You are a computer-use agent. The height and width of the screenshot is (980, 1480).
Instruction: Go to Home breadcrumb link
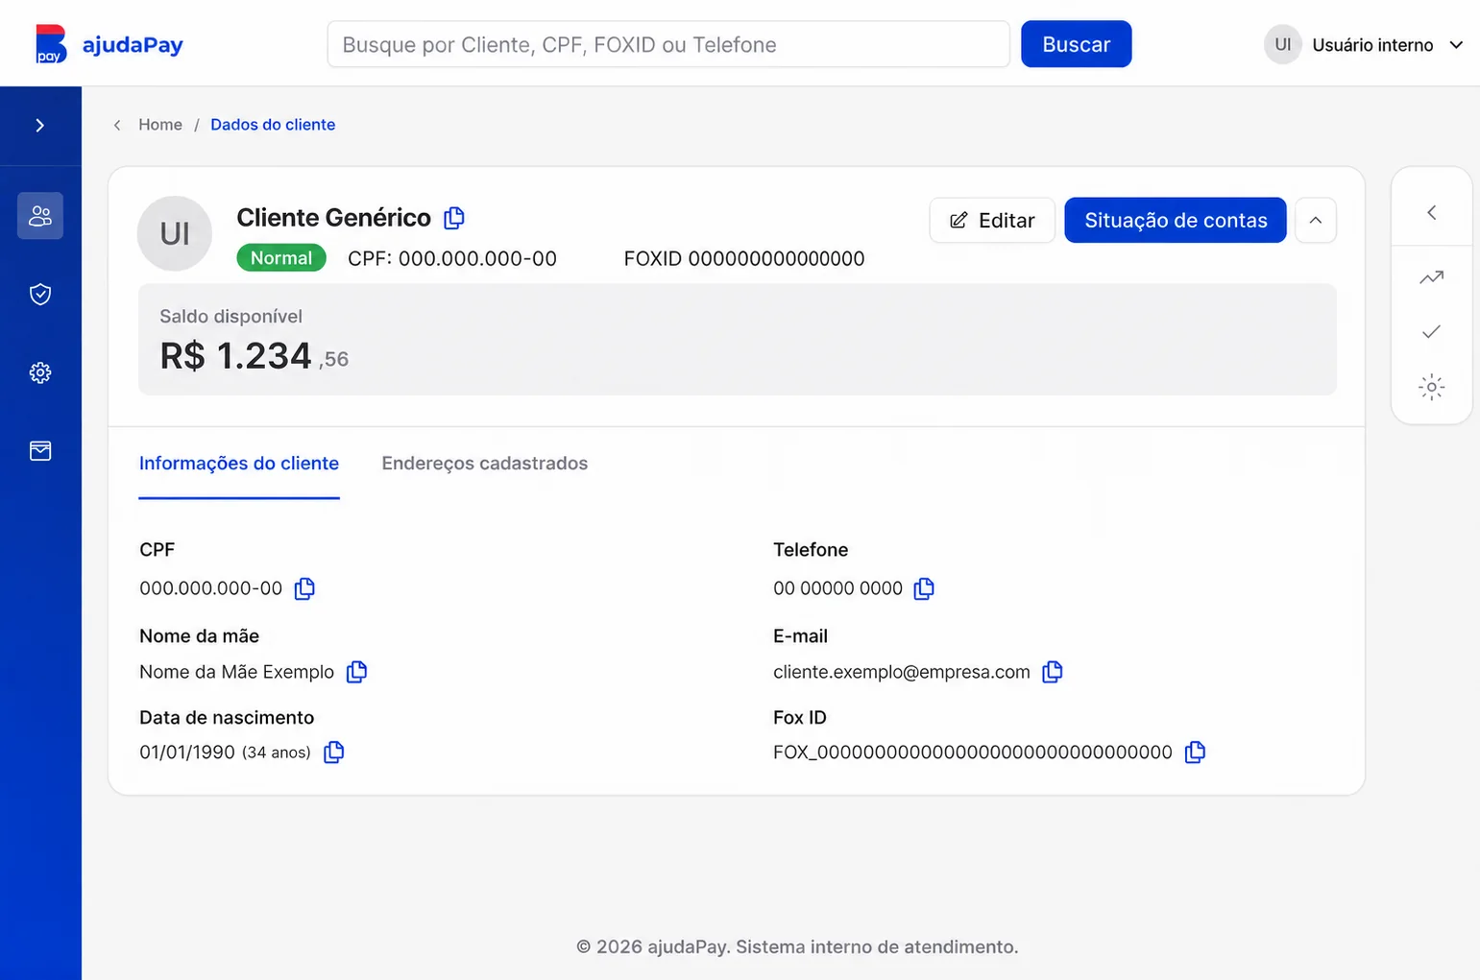160,125
